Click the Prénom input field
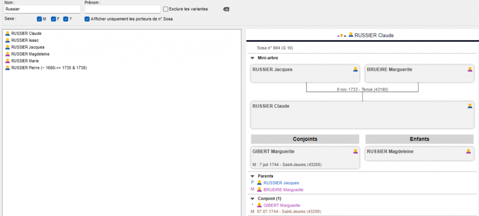 (x=122, y=9)
